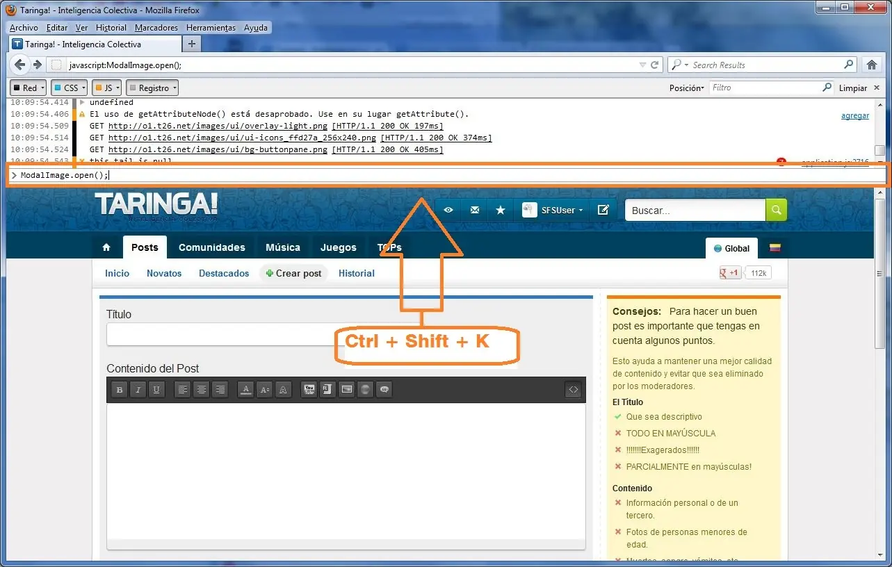Image resolution: width=892 pixels, height=567 pixels.
Task: Open Taringa notifications eye icon
Action: (x=448, y=210)
